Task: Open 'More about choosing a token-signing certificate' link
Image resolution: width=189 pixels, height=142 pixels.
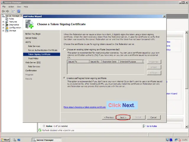Action: [x=85, y=107]
